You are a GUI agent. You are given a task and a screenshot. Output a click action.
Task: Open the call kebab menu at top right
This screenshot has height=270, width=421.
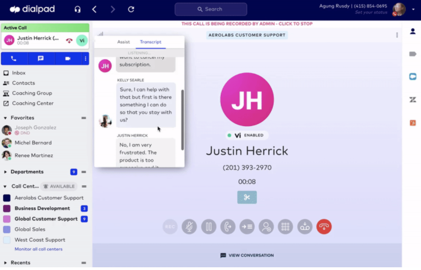[397, 35]
